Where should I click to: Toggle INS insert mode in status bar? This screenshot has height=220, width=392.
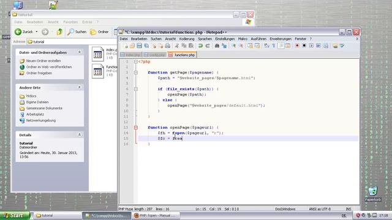click(x=349, y=209)
